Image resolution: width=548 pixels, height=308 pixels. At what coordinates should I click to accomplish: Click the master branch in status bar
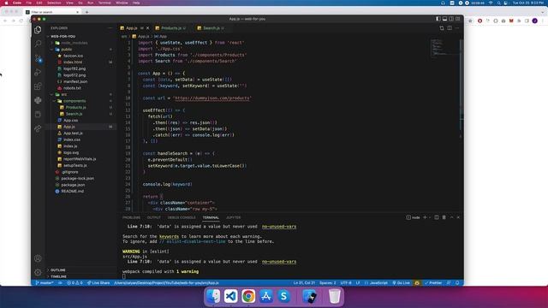pyautogui.click(x=45, y=283)
